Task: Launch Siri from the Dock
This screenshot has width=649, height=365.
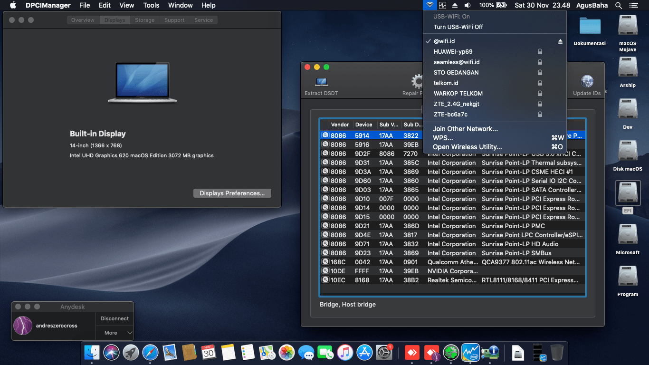Action: click(111, 352)
